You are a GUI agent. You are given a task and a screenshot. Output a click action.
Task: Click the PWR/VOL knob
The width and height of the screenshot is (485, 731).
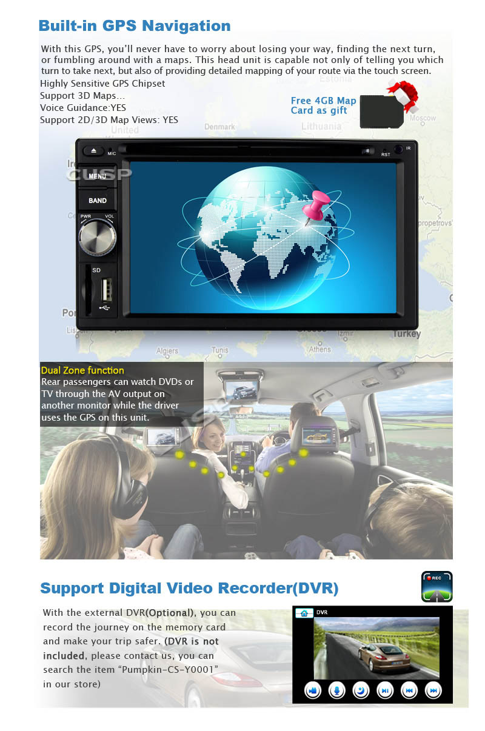click(x=97, y=238)
